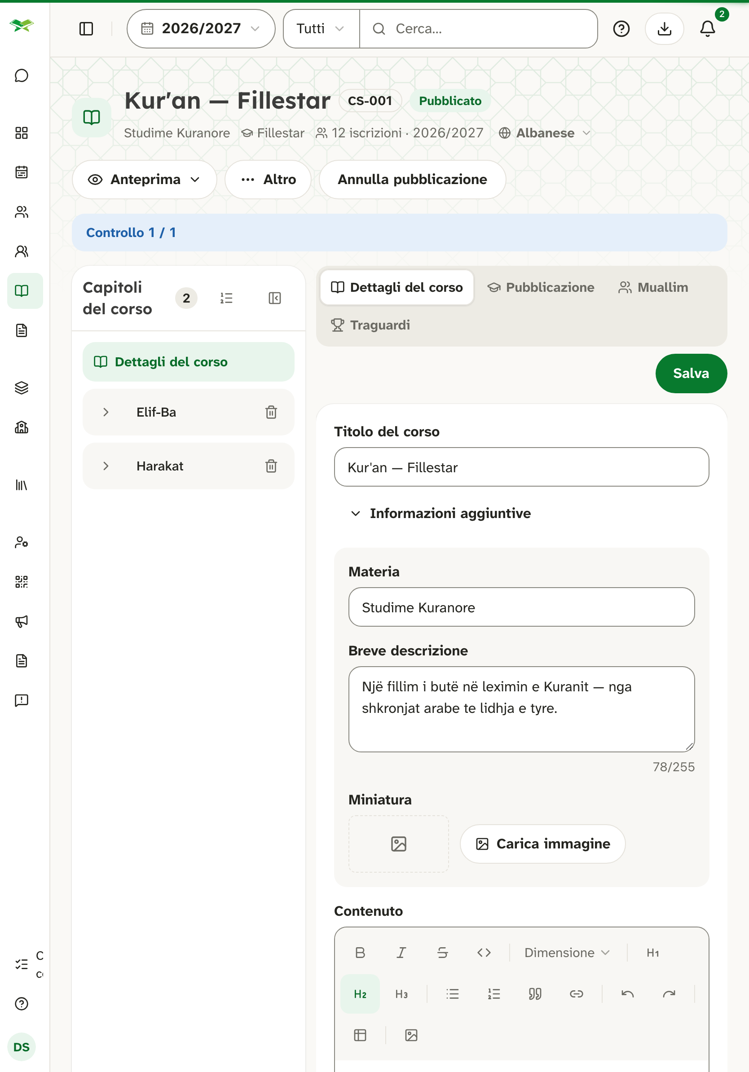Toggle italic formatting
This screenshot has height=1072, width=749.
pos(401,953)
